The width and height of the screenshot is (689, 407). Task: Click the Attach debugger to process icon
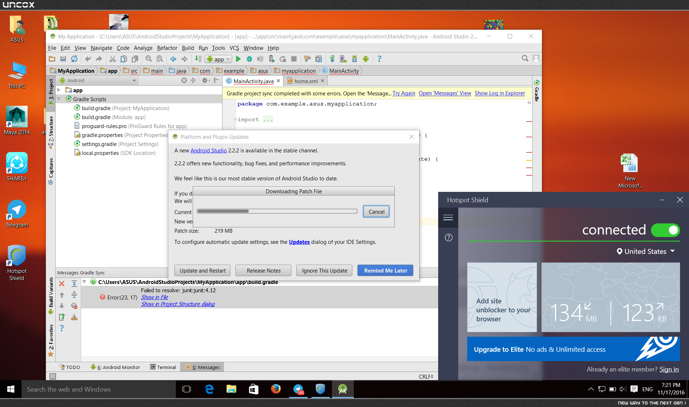coord(272,59)
